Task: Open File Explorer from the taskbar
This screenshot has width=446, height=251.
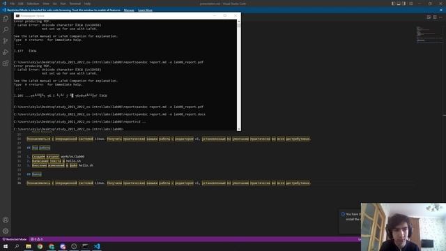Action: click(x=29, y=246)
